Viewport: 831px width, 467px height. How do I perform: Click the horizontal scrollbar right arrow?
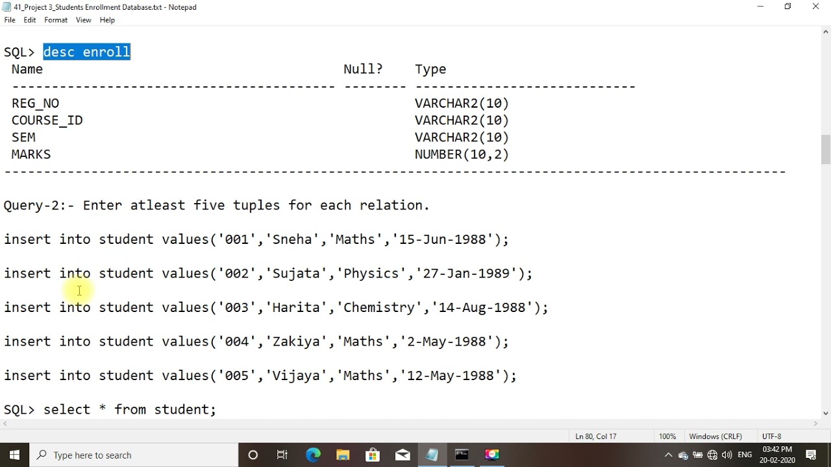(x=815, y=424)
